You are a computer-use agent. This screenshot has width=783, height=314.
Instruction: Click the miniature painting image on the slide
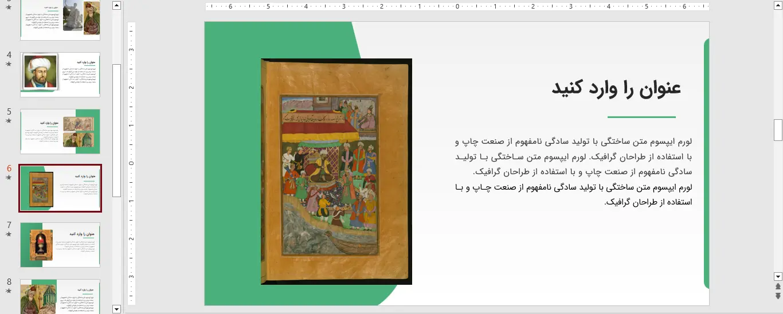[336, 171]
